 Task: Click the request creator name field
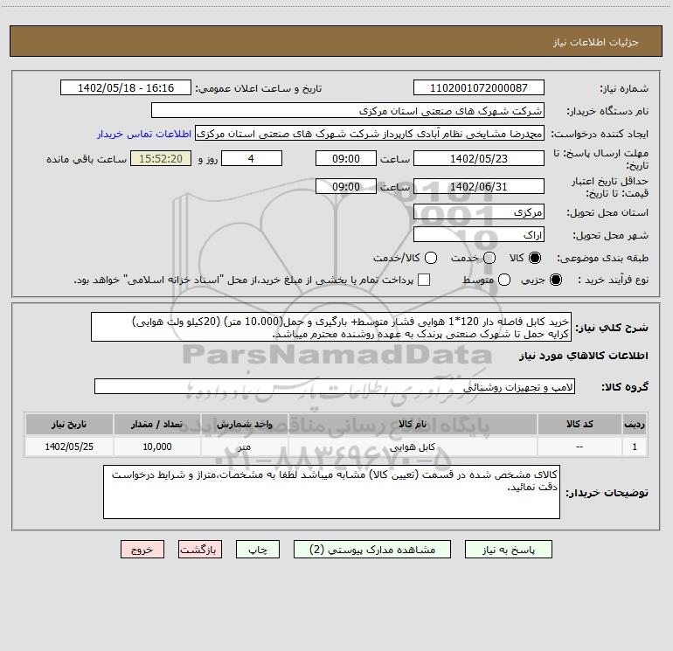click(x=370, y=133)
